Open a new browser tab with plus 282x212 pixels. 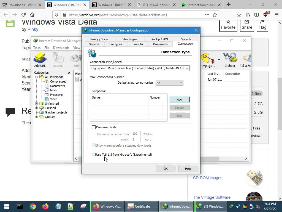229,4
